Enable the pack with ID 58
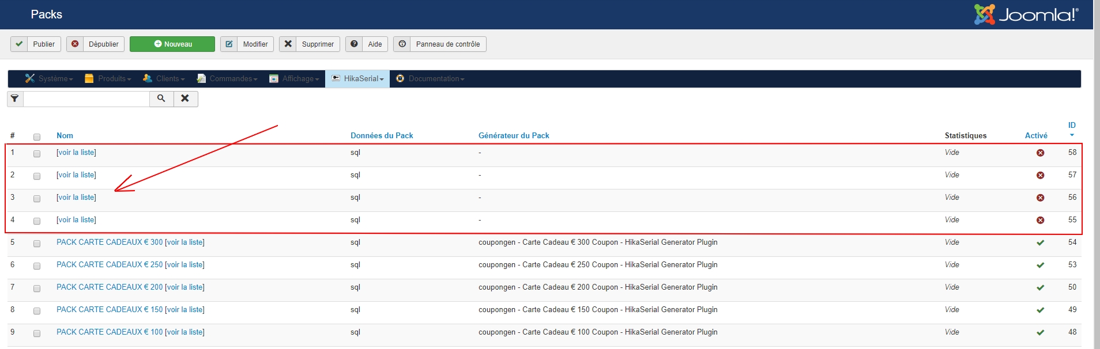The image size is (1100, 349). point(1040,153)
